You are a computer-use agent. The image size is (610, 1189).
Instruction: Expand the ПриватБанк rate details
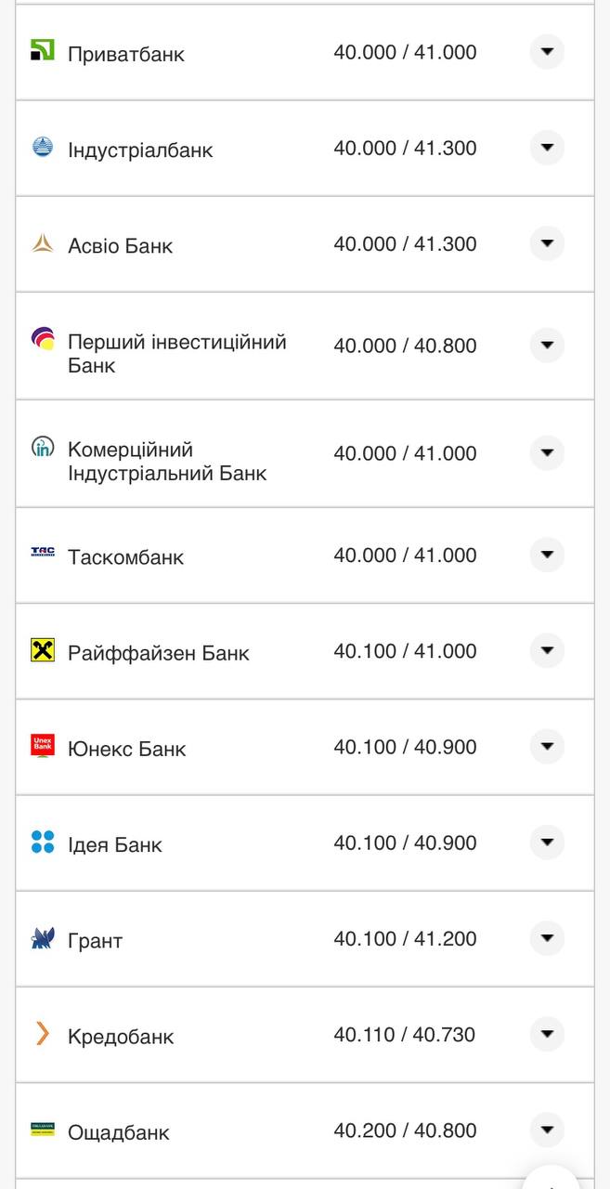coord(547,53)
